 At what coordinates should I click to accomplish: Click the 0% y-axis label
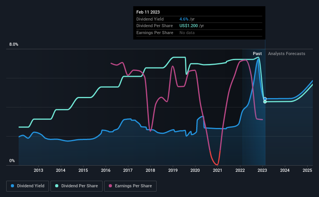[12, 161]
